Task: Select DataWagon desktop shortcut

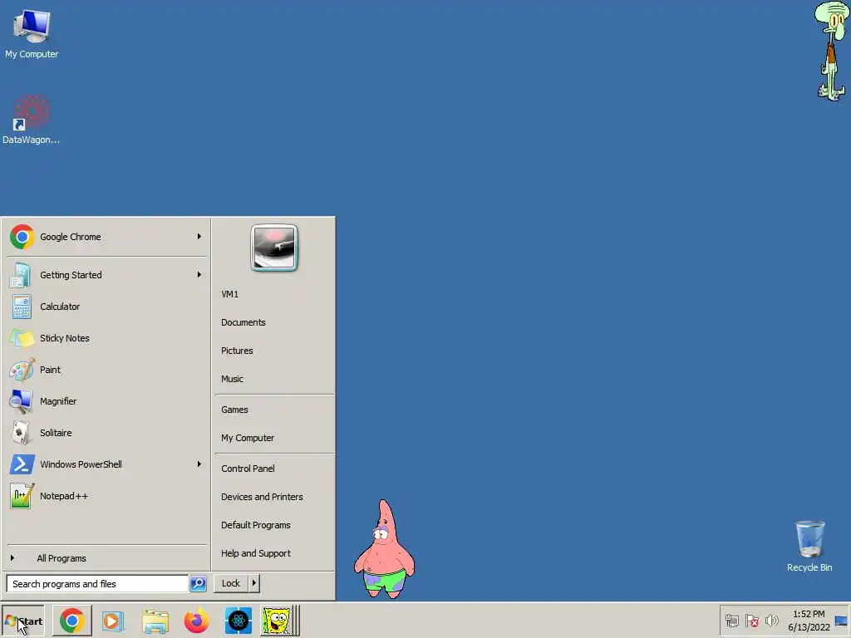Action: 31,120
